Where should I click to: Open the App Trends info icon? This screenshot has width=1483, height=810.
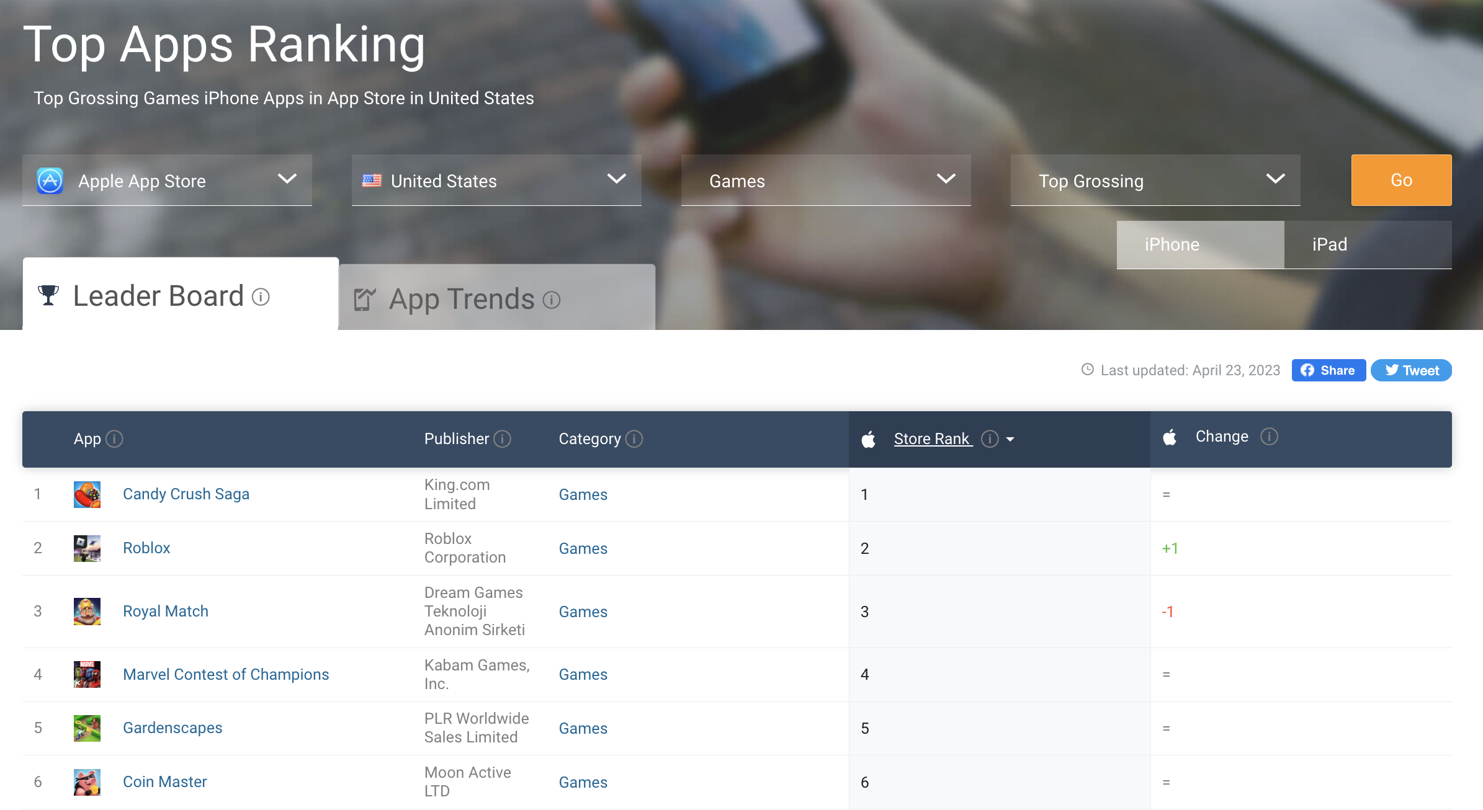[552, 300]
